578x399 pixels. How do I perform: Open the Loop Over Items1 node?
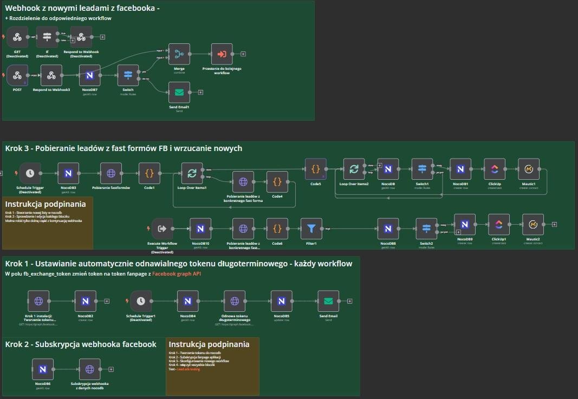[x=192, y=173]
